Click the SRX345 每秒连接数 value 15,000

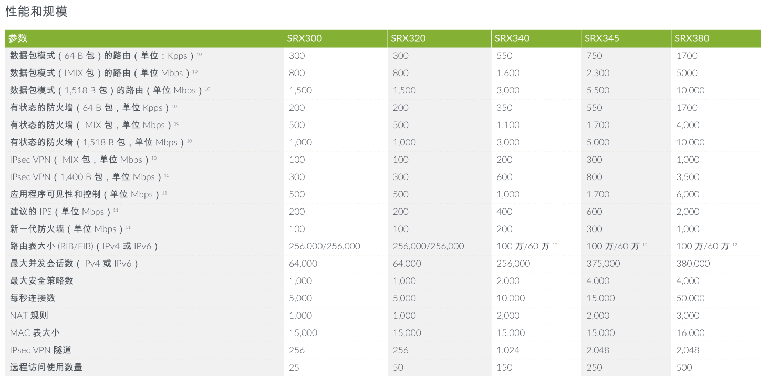pyautogui.click(x=600, y=298)
